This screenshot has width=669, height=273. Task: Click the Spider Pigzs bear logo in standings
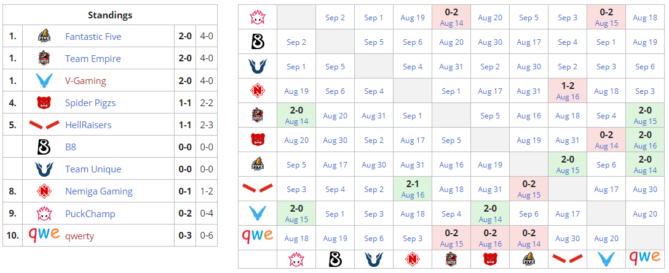pos(44,103)
